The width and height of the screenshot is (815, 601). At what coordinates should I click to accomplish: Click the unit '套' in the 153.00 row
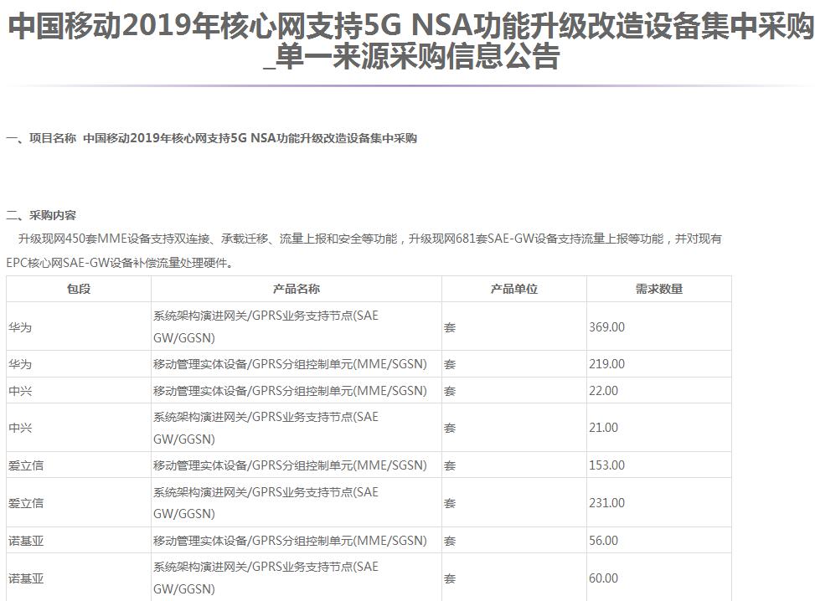[x=450, y=465]
